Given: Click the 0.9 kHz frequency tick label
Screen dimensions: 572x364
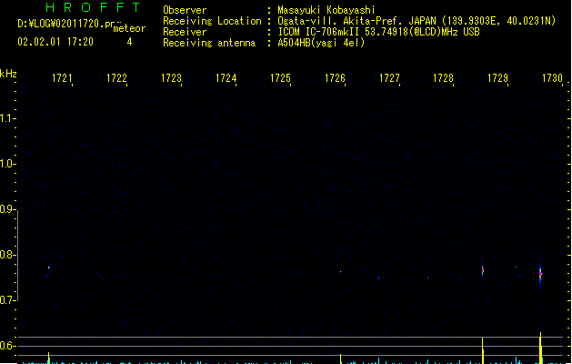Looking at the screenshot, I should [7, 209].
